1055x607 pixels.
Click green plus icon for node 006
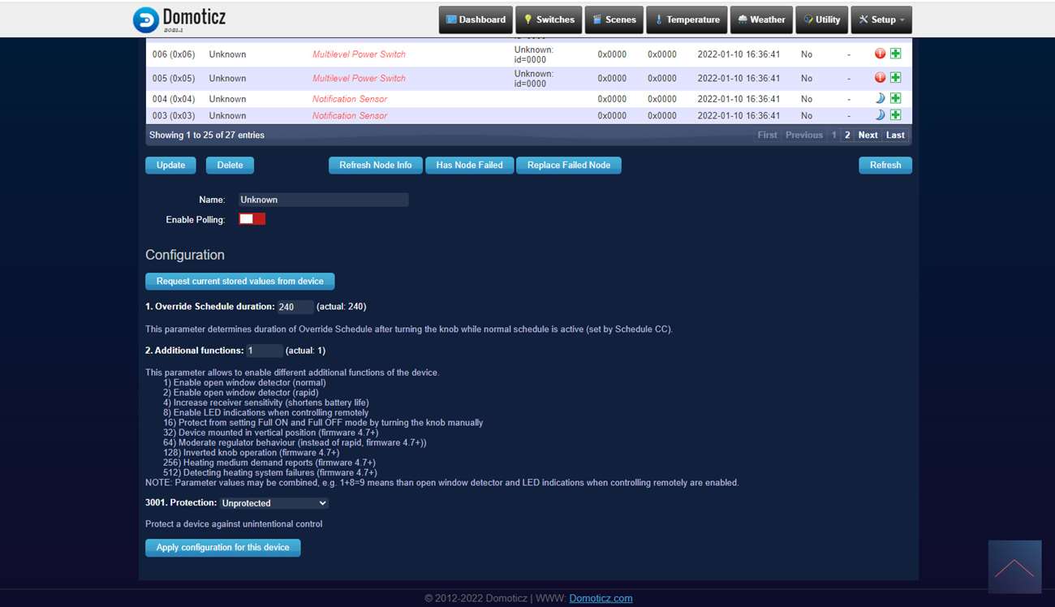(895, 54)
